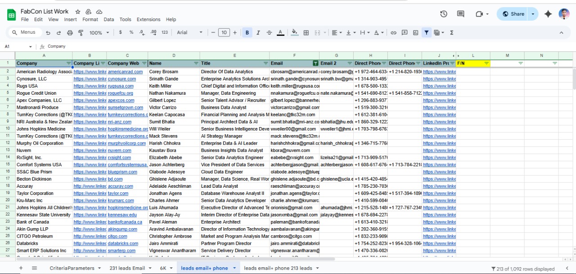Image resolution: width=576 pixels, height=274 pixels.
Task: Open fill color picker
Action: tap(295, 32)
